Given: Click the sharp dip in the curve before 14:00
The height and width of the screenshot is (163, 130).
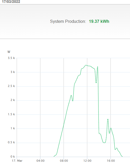Looking at the screenshot, I should click(96, 83).
